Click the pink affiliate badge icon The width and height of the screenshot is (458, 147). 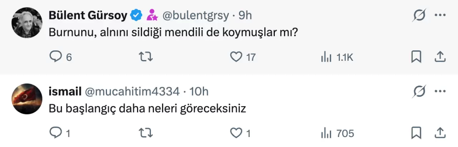pyautogui.click(x=152, y=15)
